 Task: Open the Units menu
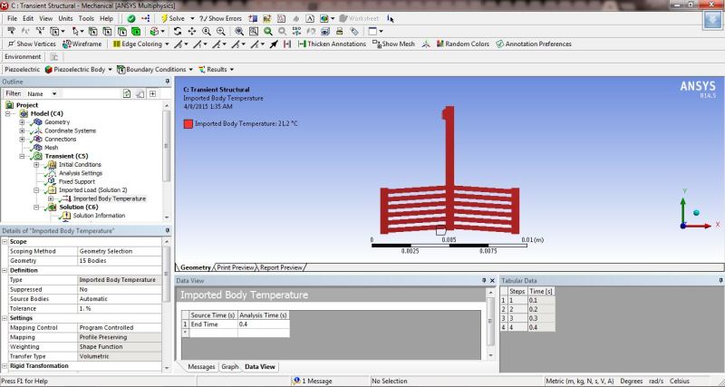coord(65,18)
